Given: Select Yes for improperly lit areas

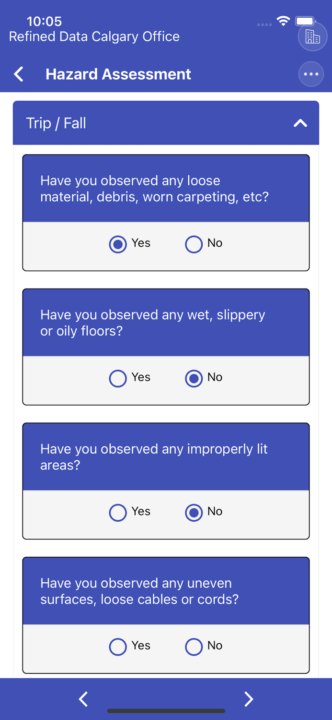Looking at the screenshot, I should 118,512.
